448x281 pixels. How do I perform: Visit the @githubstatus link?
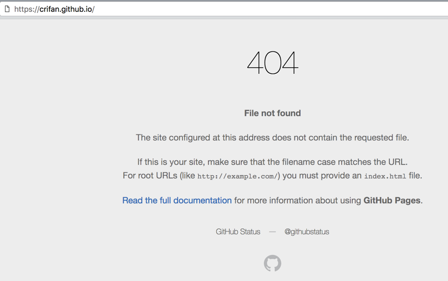pyautogui.click(x=307, y=232)
